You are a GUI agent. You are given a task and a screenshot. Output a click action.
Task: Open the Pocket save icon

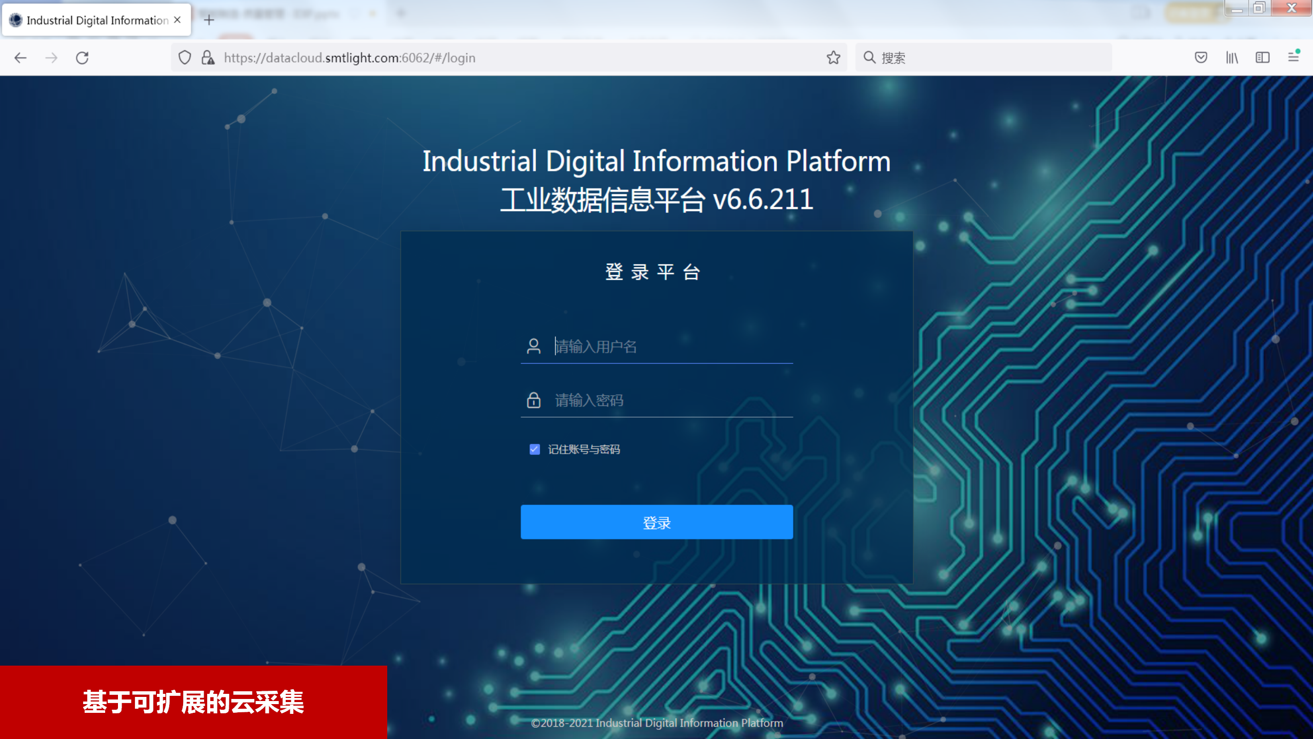[x=1201, y=57]
